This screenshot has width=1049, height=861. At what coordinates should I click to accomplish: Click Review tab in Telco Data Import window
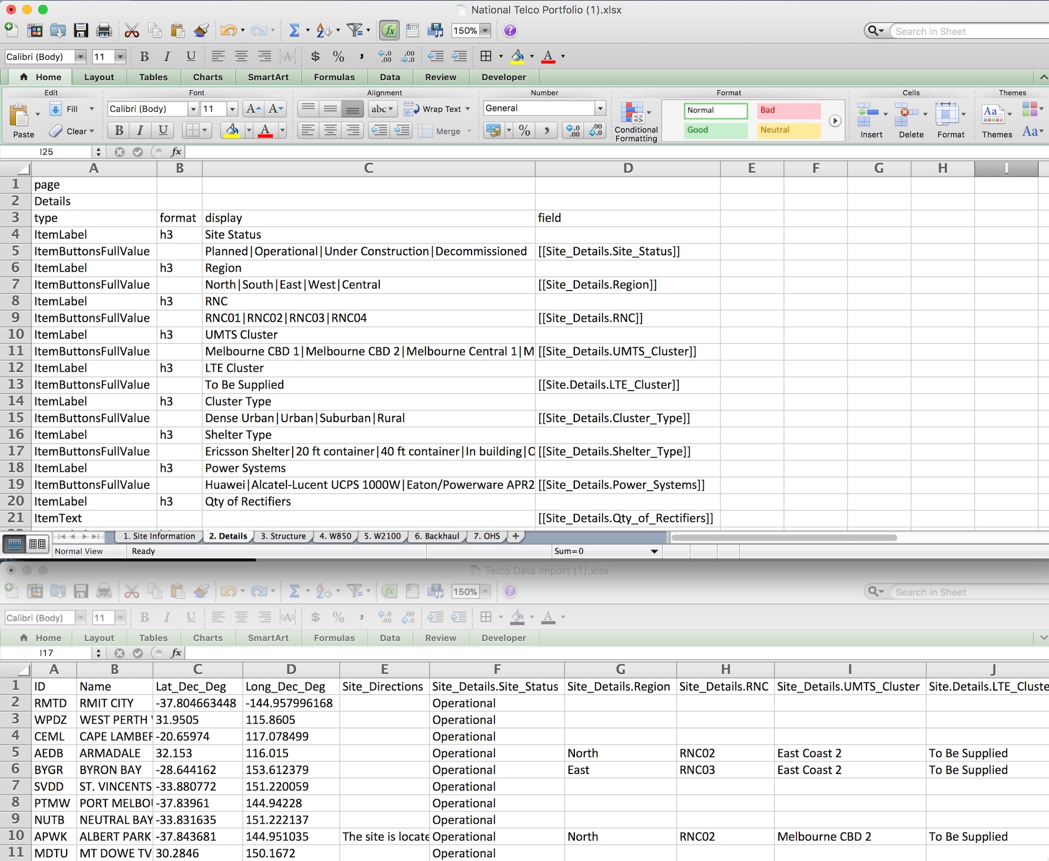pyautogui.click(x=441, y=638)
